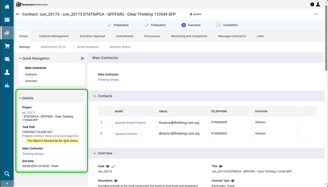Collapse the Details section chevron

[20, 98]
